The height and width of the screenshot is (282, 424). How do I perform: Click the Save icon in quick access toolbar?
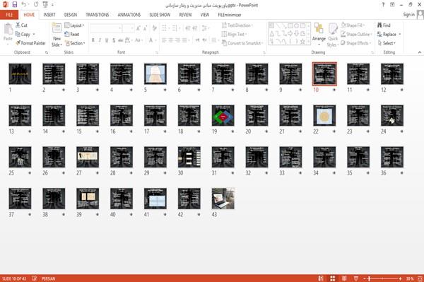[x=15, y=5]
